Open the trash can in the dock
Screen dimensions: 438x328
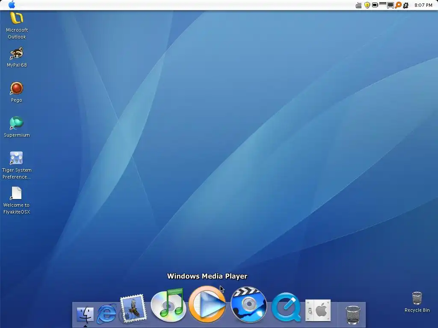[x=353, y=315]
